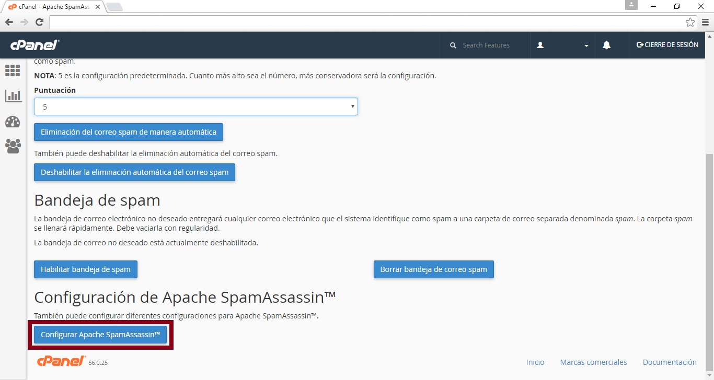Click the user profile icon in the header
The image size is (714, 380).
click(x=540, y=45)
